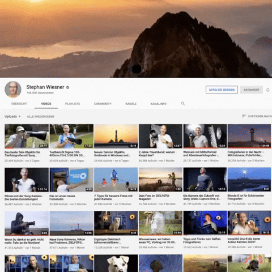Play the 4:35 white dog thumbnail
The image size is (272, 272).
(x=116, y=223)
